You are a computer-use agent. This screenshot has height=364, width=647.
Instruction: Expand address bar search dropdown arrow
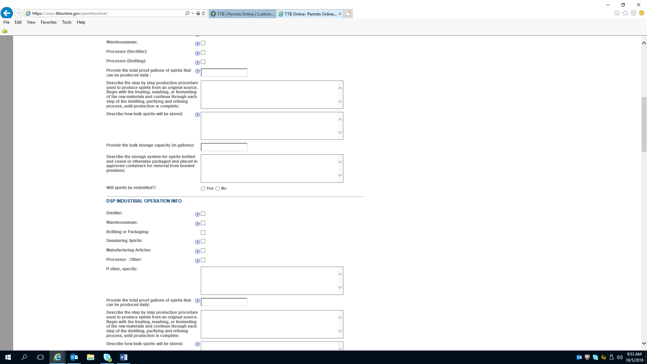coord(192,13)
